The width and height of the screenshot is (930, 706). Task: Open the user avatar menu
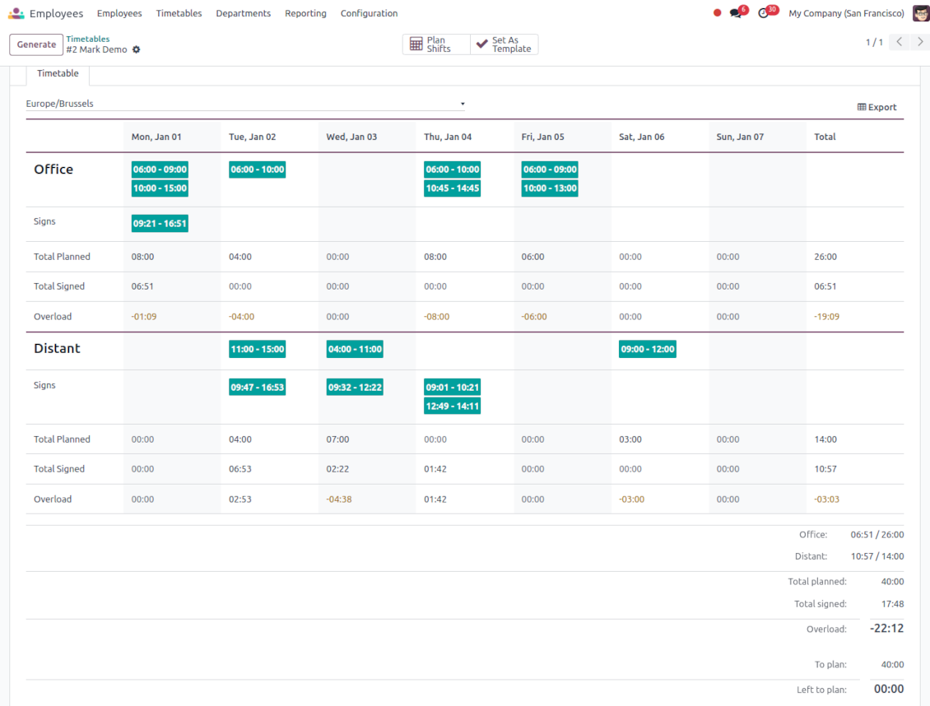(920, 13)
